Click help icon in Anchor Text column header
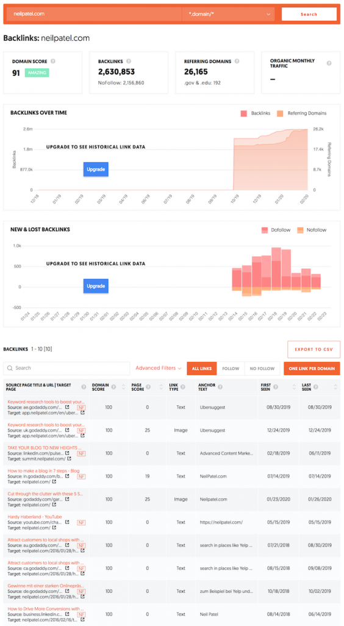Screen dimensions: 344x626 click(x=220, y=387)
